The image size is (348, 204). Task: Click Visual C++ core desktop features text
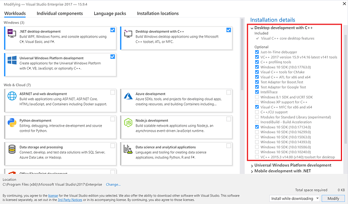click(x=287, y=39)
